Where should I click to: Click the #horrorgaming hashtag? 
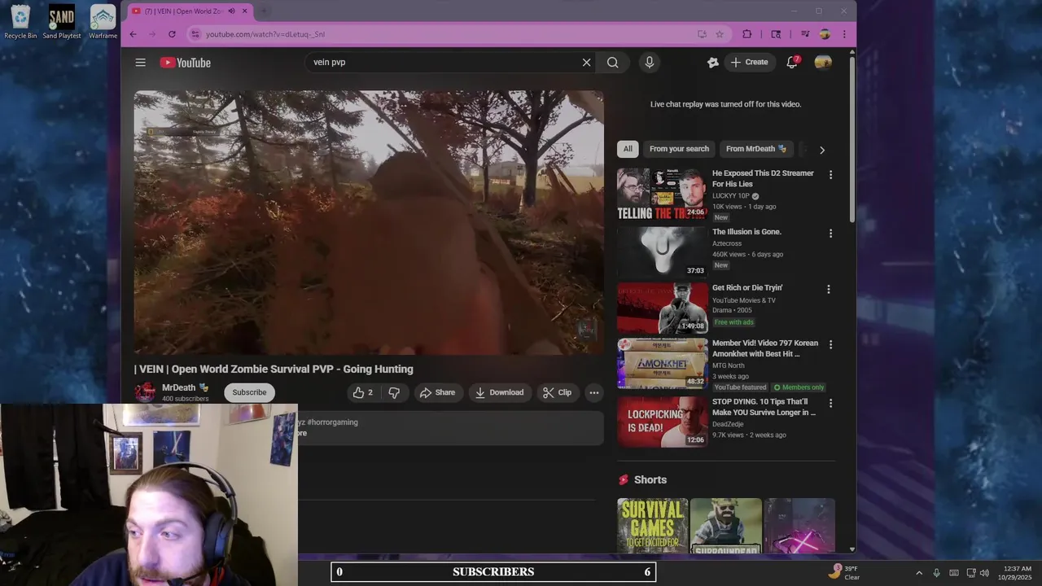[333, 422]
